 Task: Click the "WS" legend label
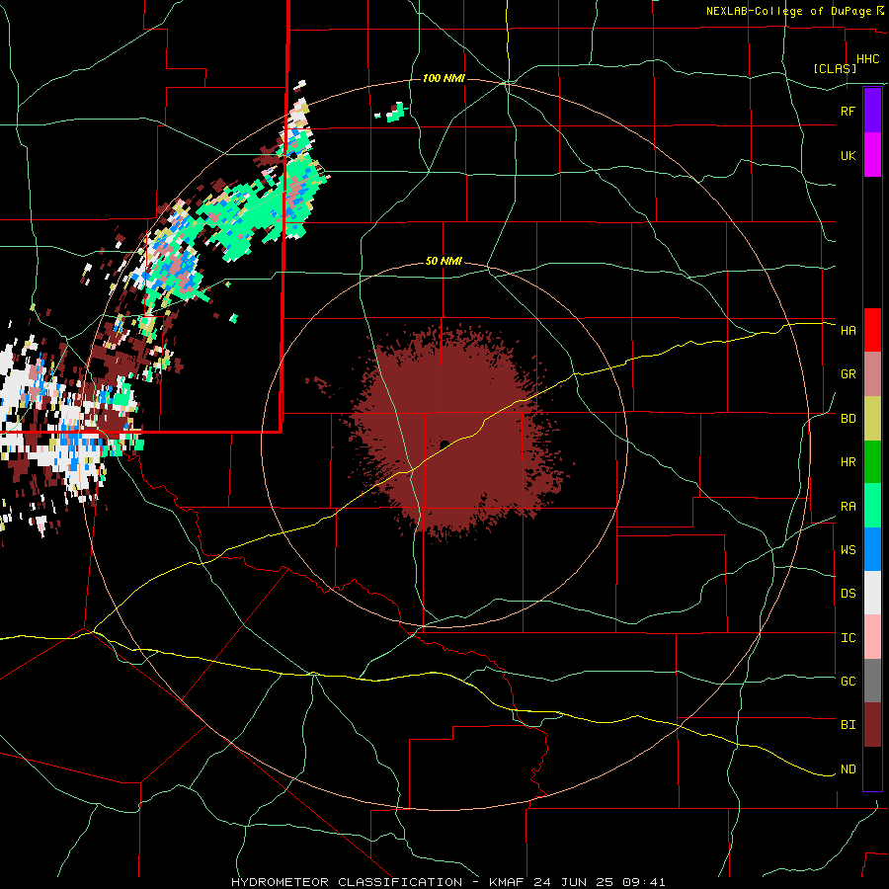pos(848,550)
